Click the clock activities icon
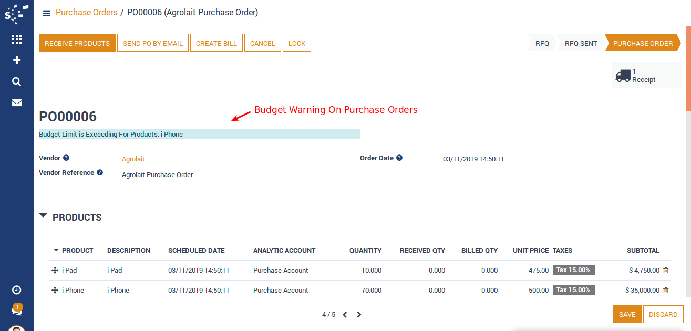 click(x=16, y=290)
